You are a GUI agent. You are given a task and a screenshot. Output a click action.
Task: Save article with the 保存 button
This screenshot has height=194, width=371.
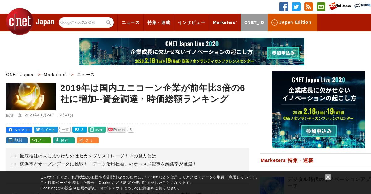pyautogui.click(x=64, y=140)
